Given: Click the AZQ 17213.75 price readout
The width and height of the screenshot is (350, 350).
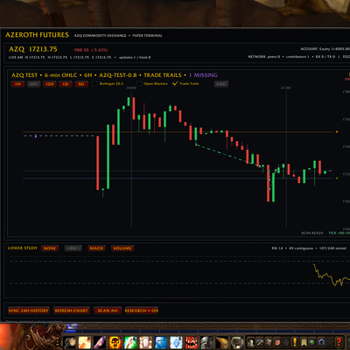Looking at the screenshot, I should 33,49.
